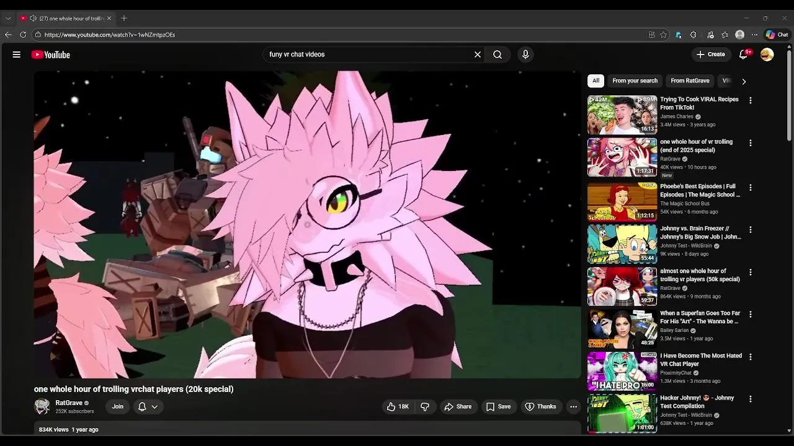
Task: Open the Extensions puzzle icon
Action: (694, 35)
